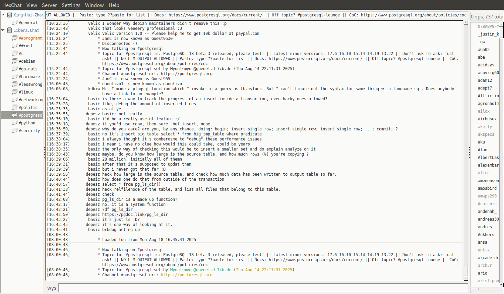504x294 pixels.
Task: Click the #politic channel icon
Action: coord(15,107)
